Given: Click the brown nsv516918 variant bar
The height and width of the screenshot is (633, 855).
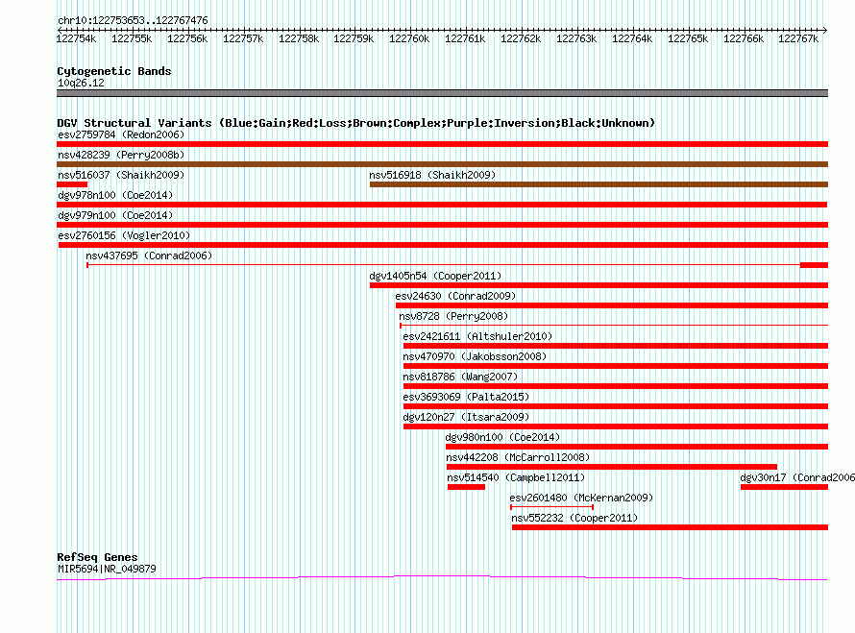Looking at the screenshot, I should pos(598,184).
